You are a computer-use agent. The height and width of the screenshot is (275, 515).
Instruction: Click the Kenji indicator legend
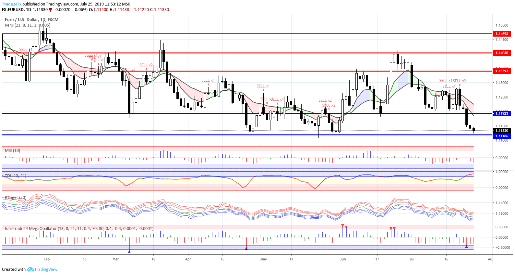(28, 25)
